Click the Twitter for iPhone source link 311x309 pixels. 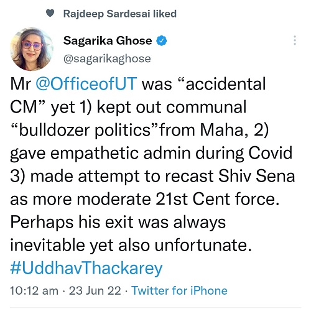pyautogui.click(x=180, y=290)
